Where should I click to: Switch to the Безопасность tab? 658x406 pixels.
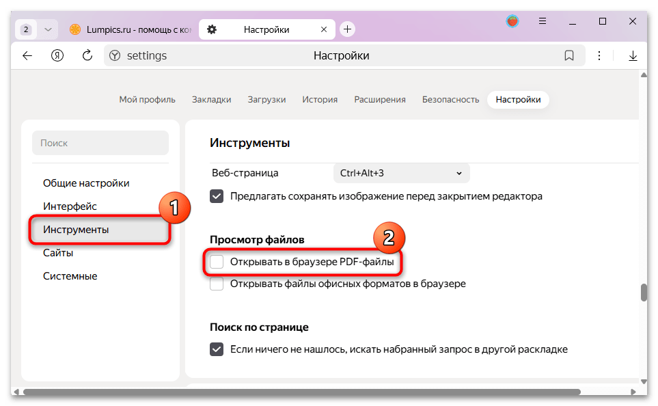[x=450, y=99]
